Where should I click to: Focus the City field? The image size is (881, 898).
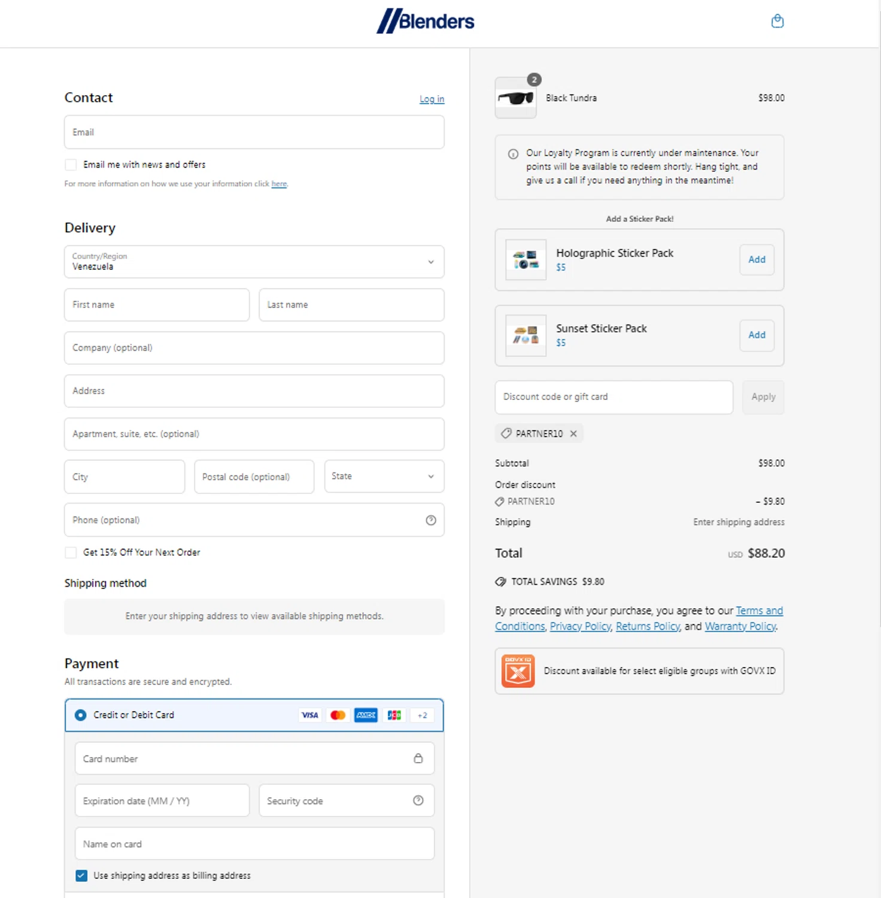point(124,477)
